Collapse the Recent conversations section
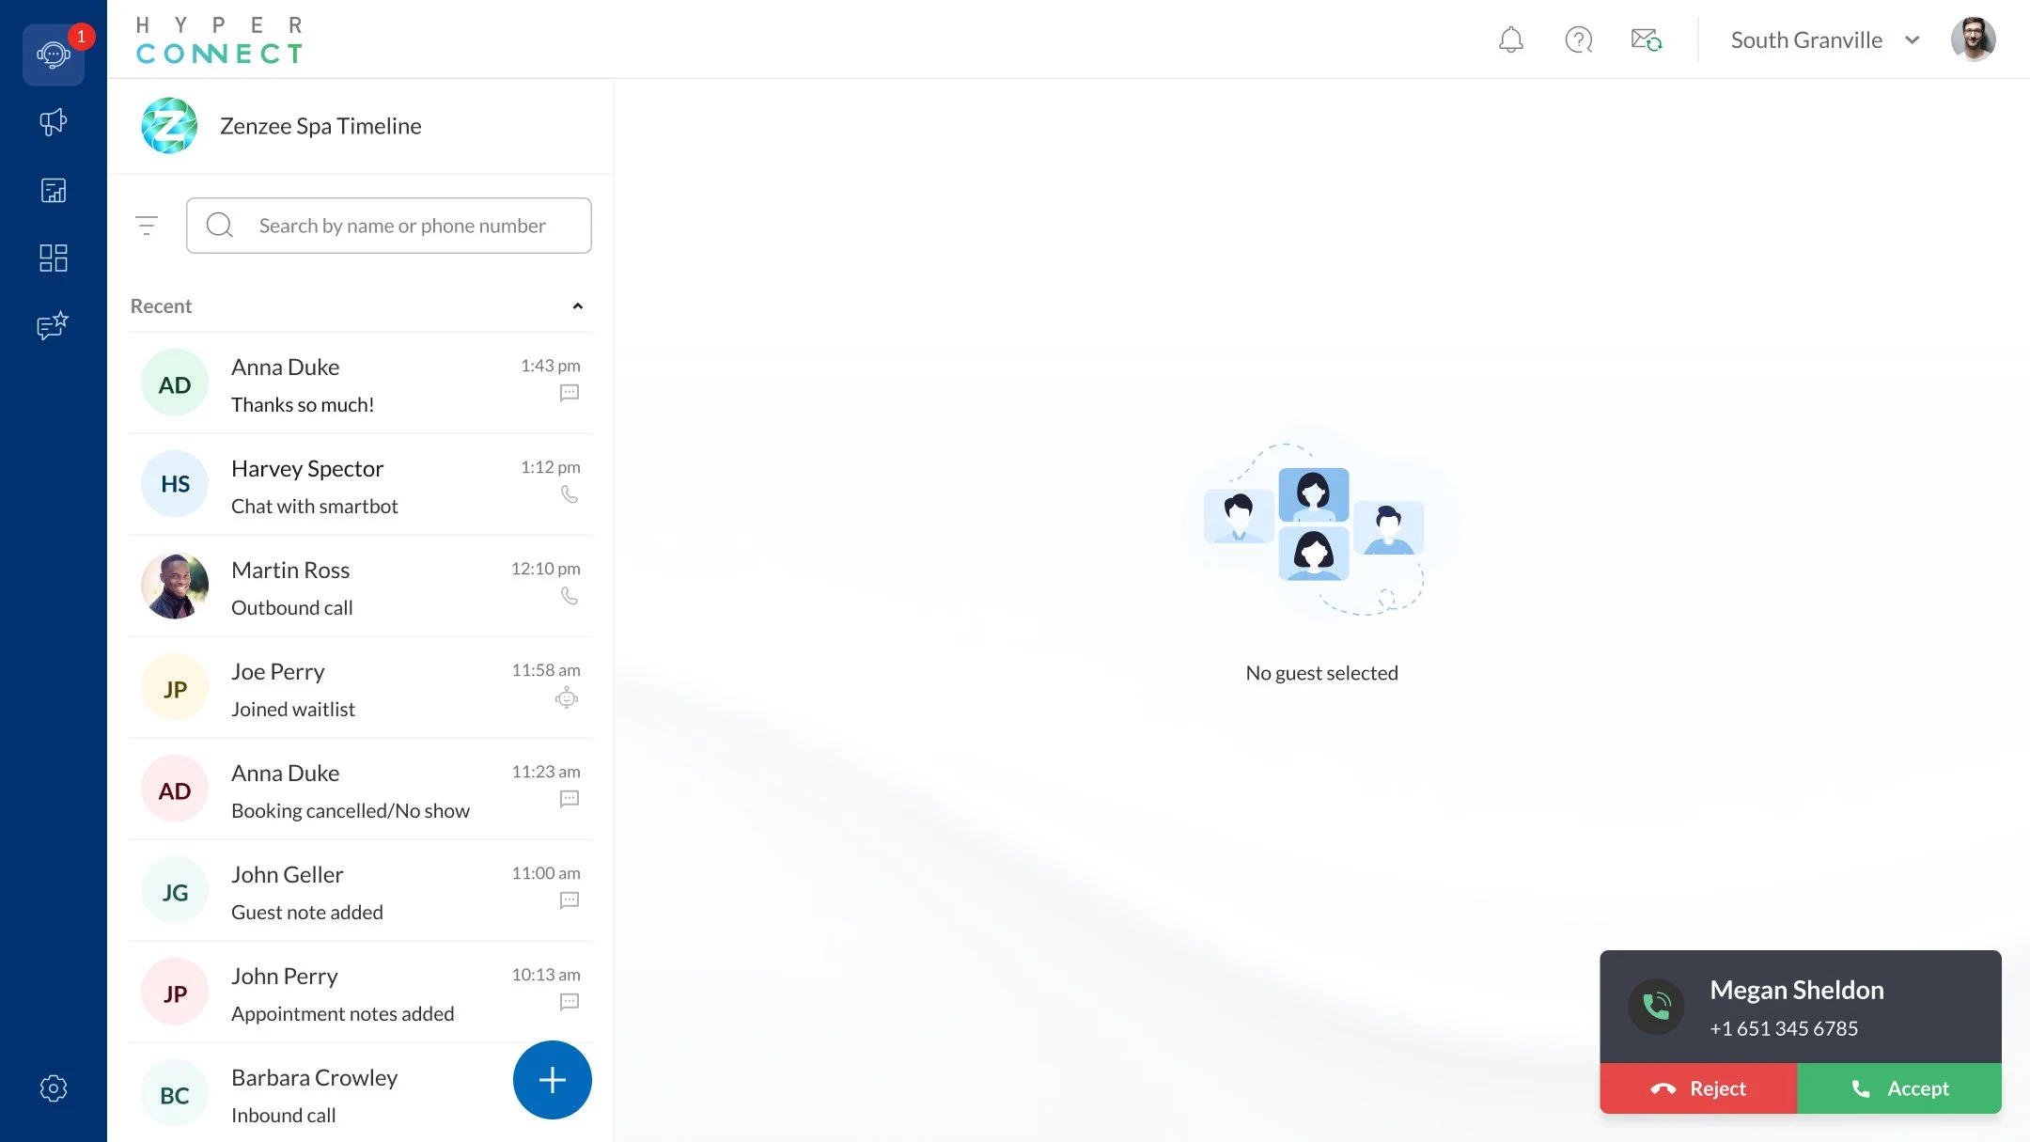Screen dimensions: 2030x1142 (578, 305)
